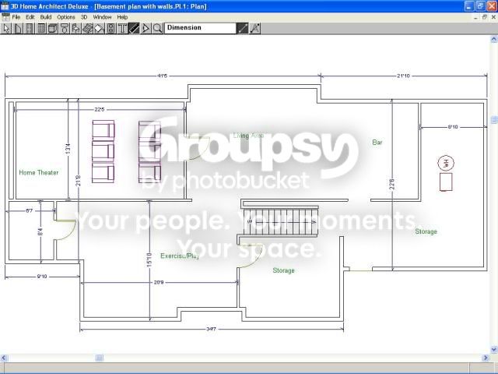The width and height of the screenshot is (498, 374).
Task: Click the 22'5 theater width dimension
Action: pos(99,109)
